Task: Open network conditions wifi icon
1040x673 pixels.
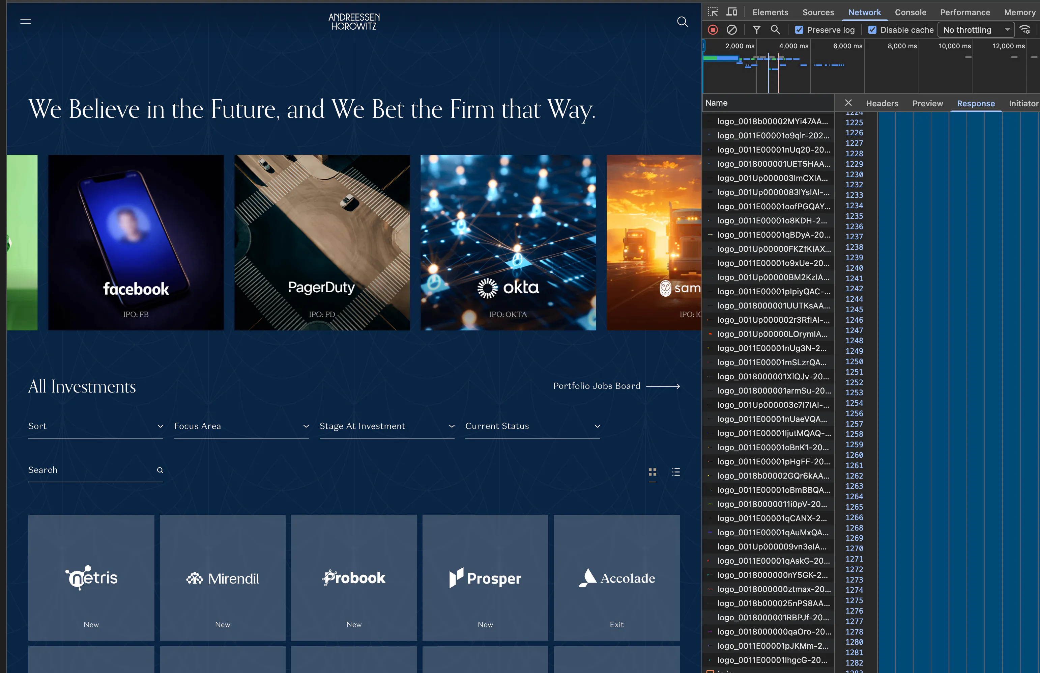Action: 1025,30
